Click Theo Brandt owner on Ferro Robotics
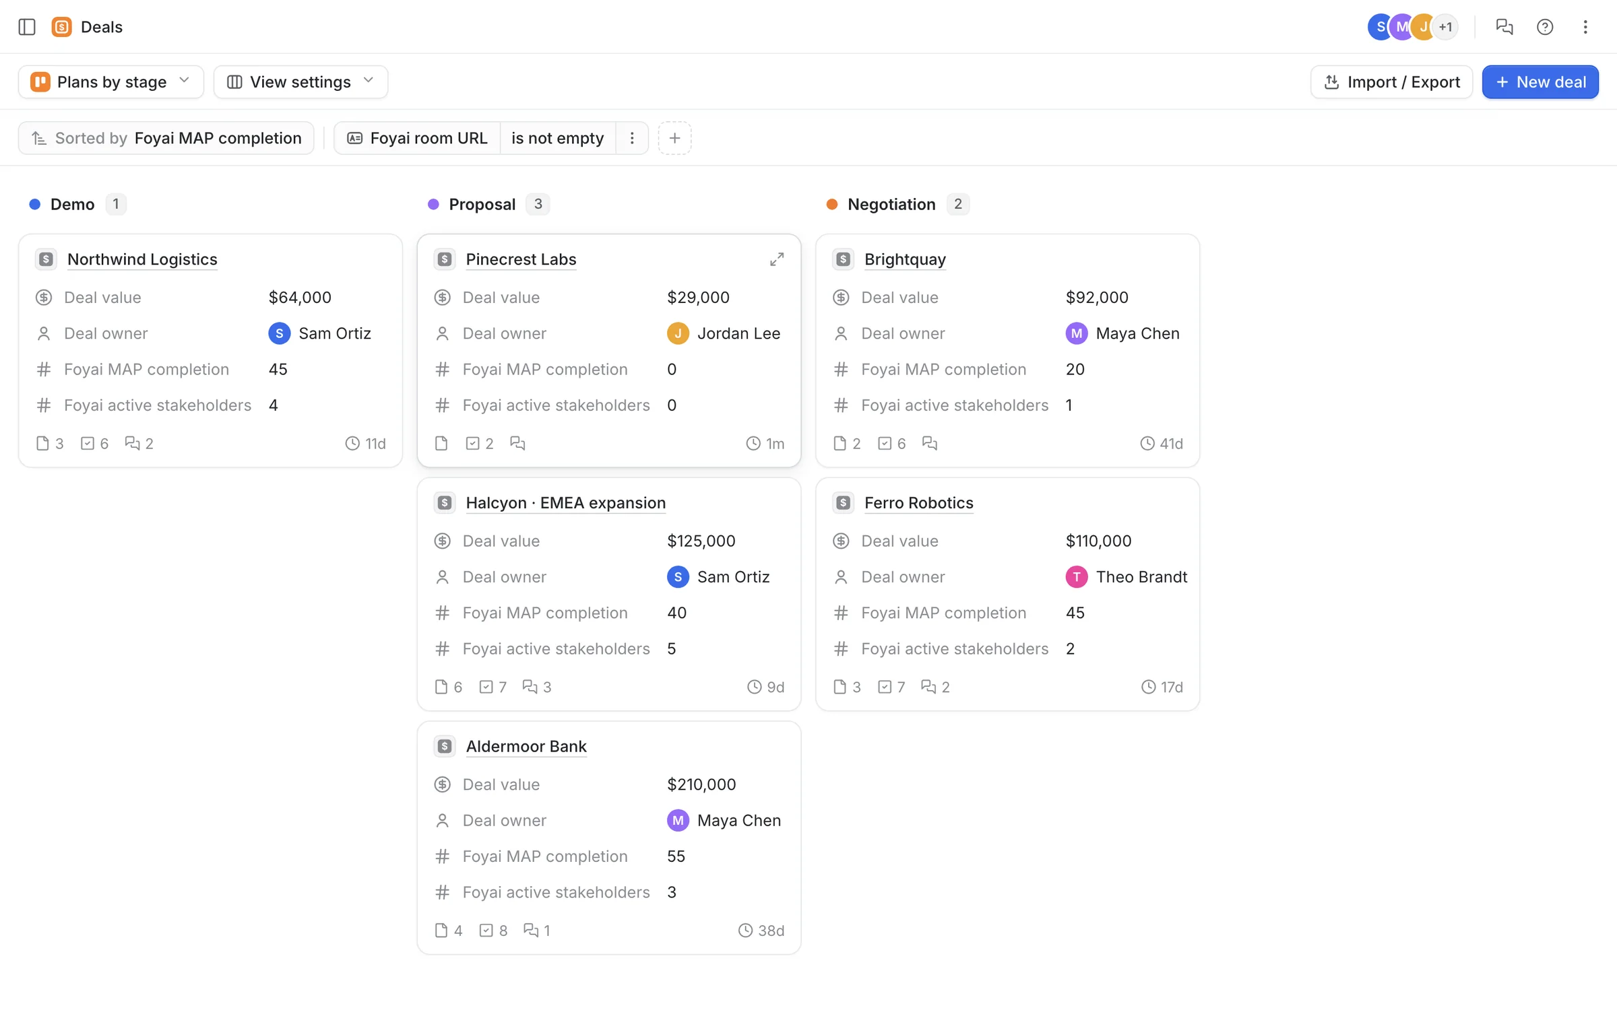The height and width of the screenshot is (1010, 1617). pyautogui.click(x=1126, y=577)
